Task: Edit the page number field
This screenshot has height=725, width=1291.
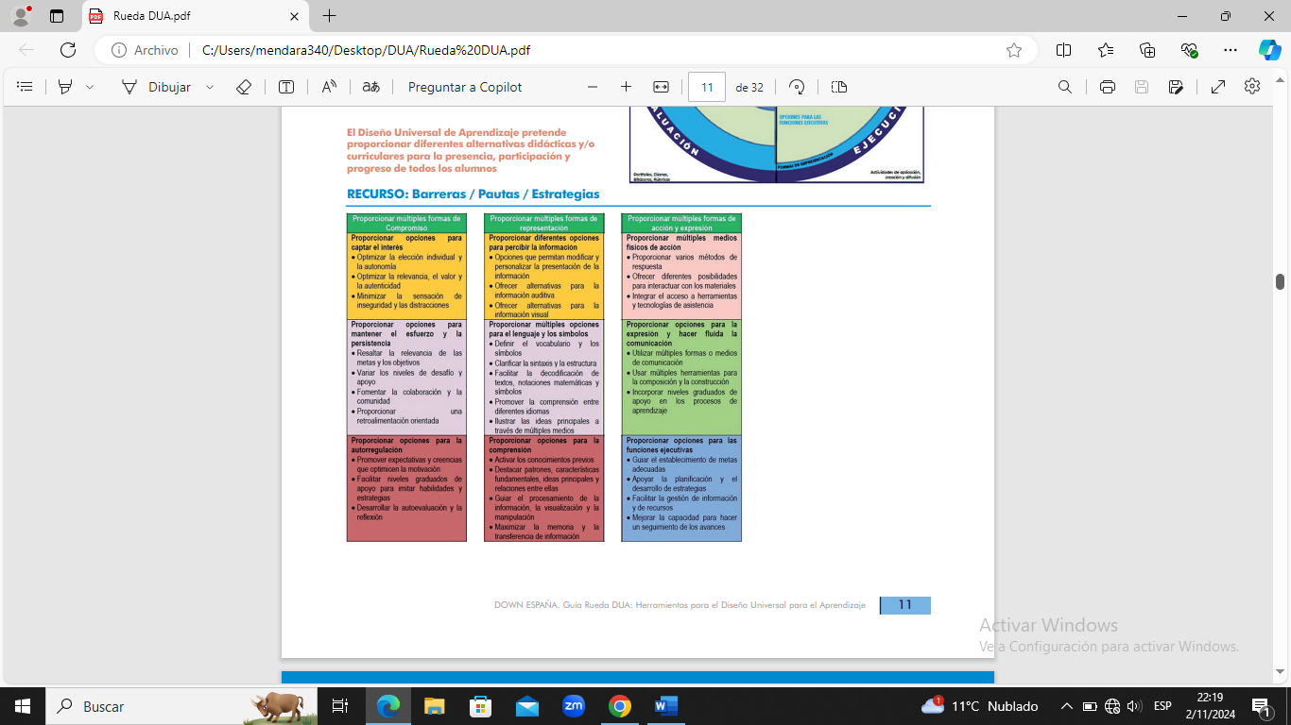Action: (707, 87)
